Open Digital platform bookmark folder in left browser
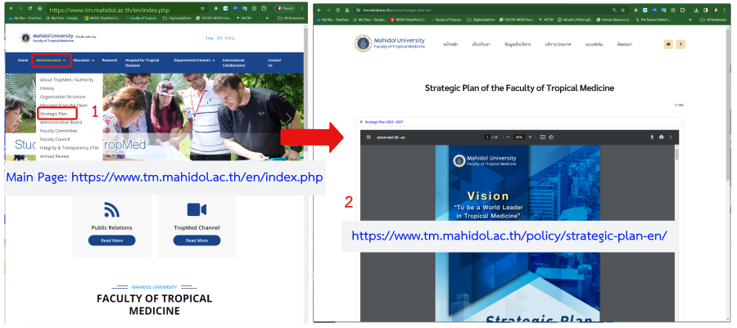This screenshot has width=737, height=328. (x=177, y=18)
